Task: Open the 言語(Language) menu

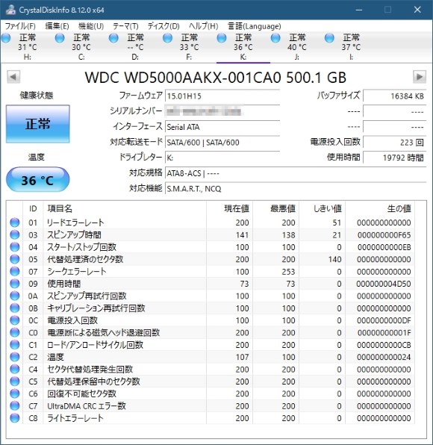Action: click(x=255, y=26)
